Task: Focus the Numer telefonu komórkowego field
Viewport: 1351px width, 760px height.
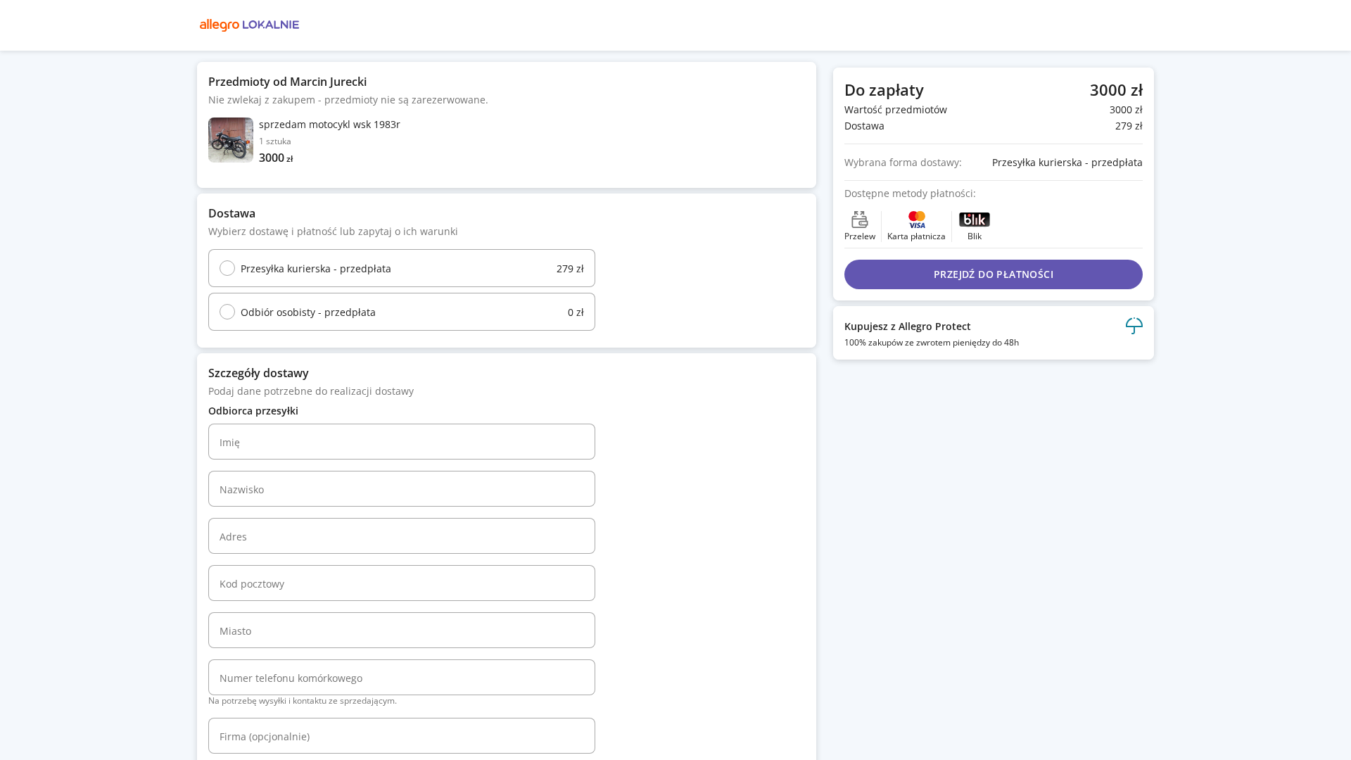Action: coord(402,678)
